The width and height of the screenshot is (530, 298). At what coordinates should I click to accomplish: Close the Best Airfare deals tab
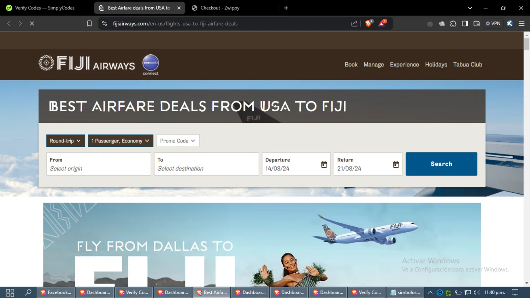point(179,8)
